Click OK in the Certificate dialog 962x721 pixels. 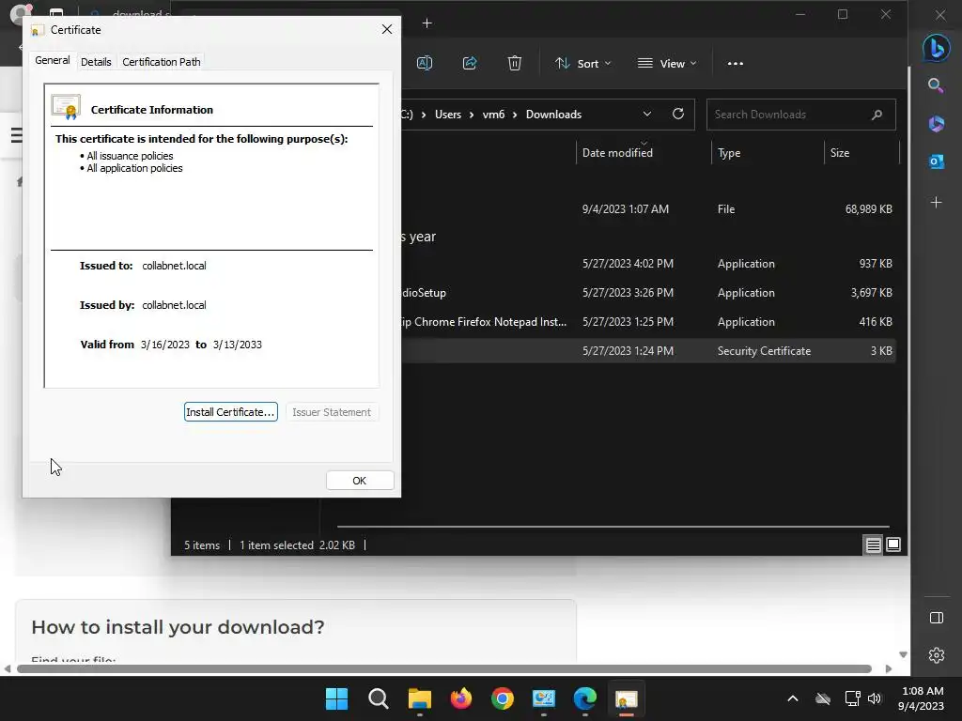click(360, 481)
